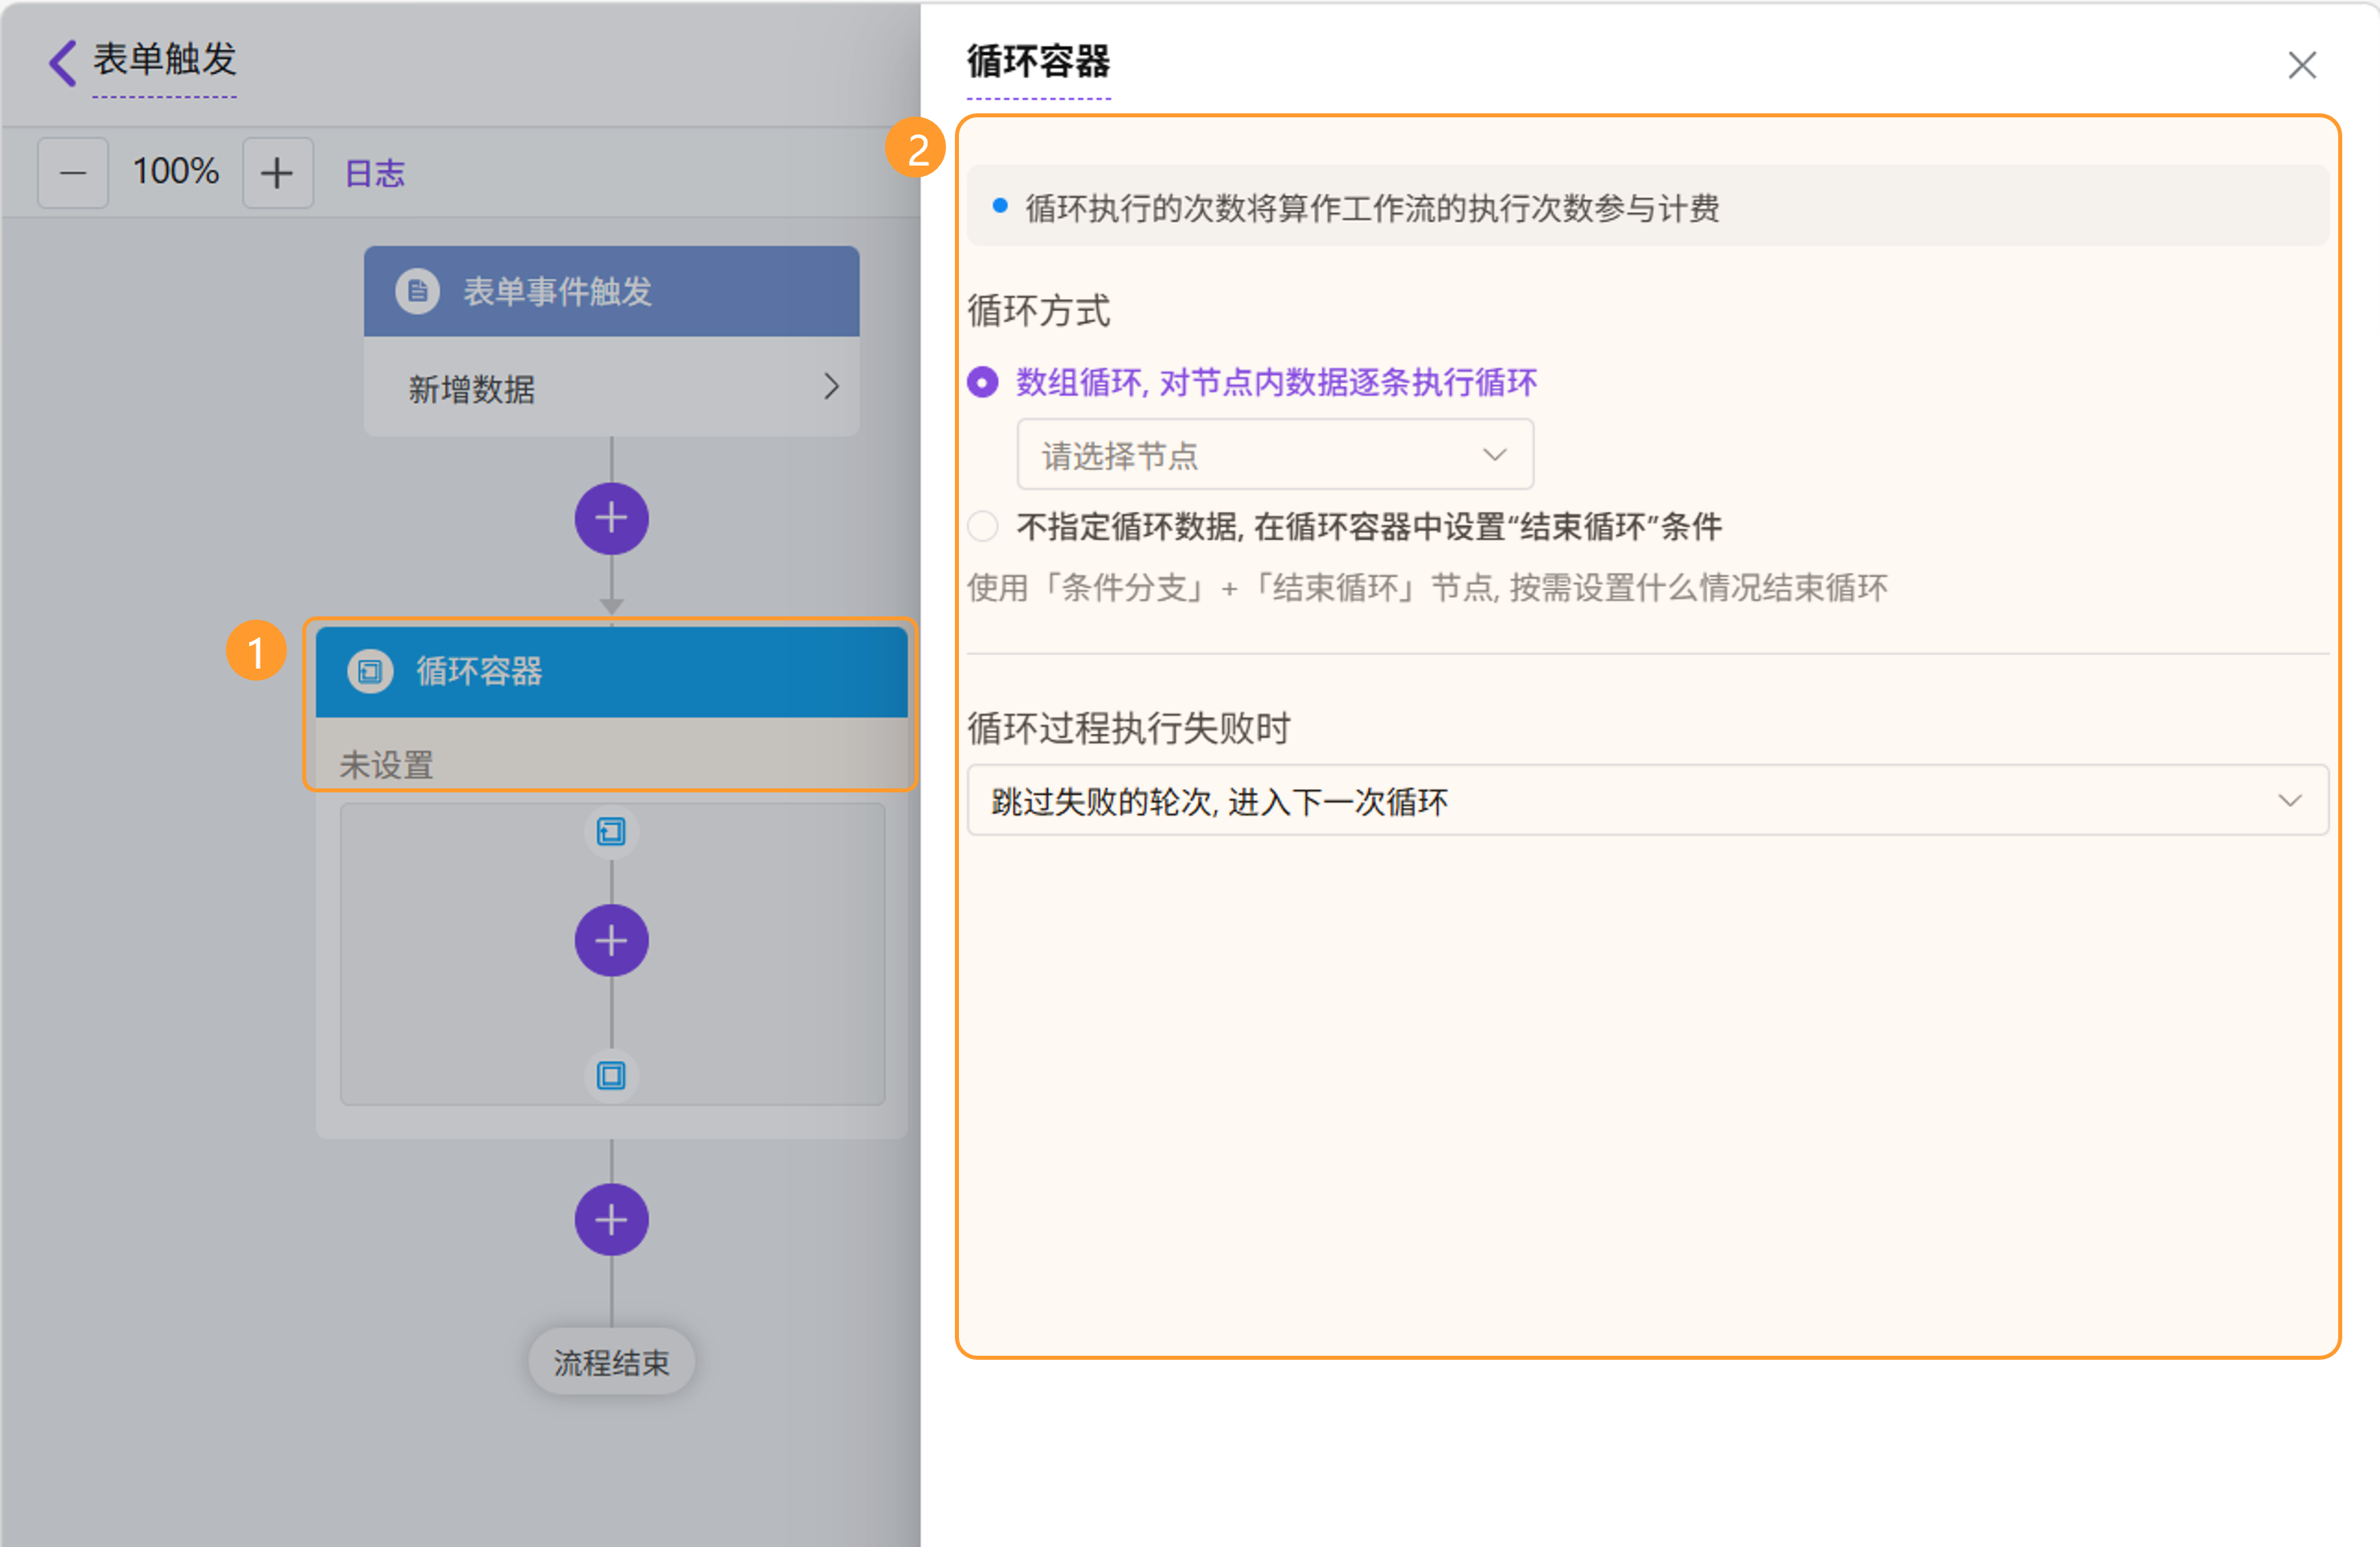Open the 请选择节点 dropdown

pos(1274,455)
